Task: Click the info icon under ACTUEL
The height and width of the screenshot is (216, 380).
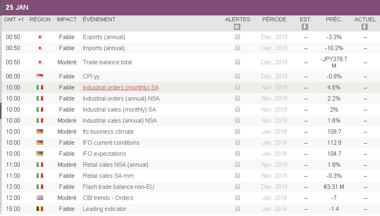Action: tap(365, 27)
